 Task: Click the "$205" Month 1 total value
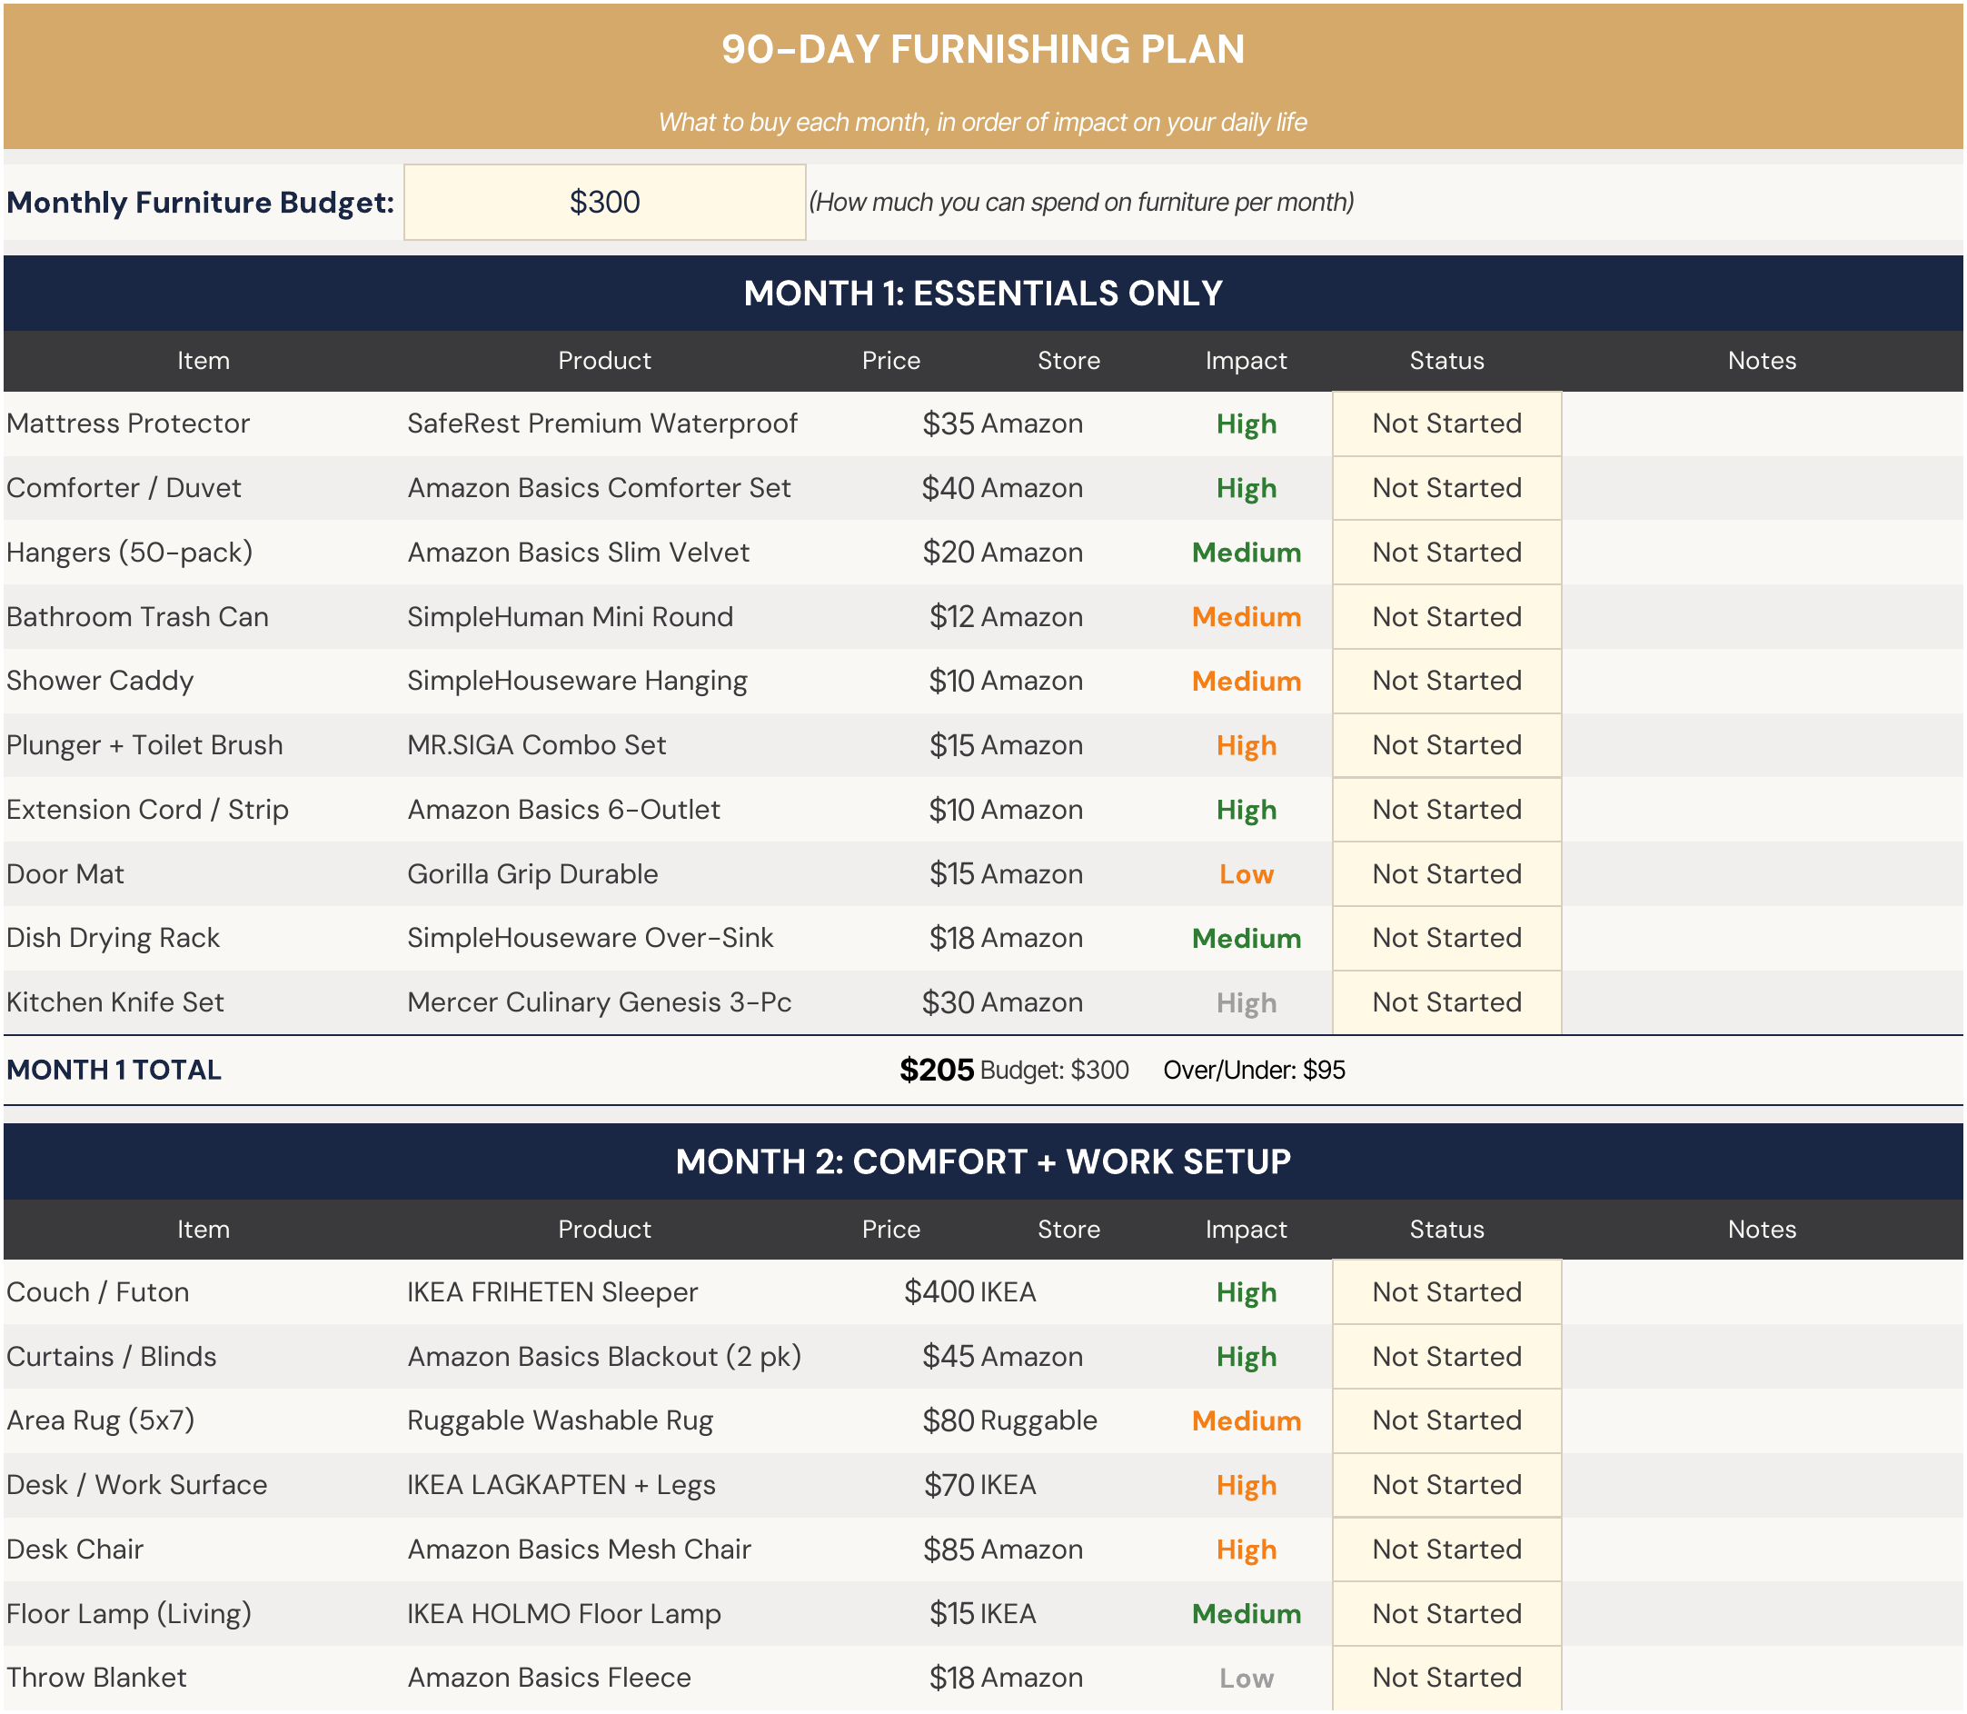tap(936, 1071)
